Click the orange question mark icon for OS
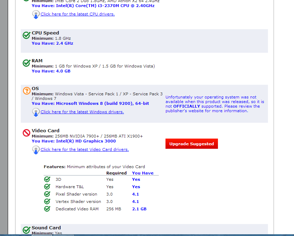Screen dimensions: 294x236 pos(26,91)
